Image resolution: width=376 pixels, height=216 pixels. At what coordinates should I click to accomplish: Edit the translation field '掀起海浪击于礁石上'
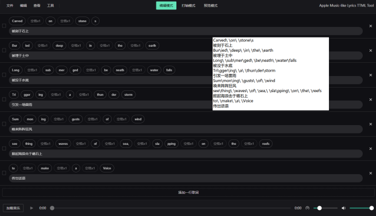(186, 154)
